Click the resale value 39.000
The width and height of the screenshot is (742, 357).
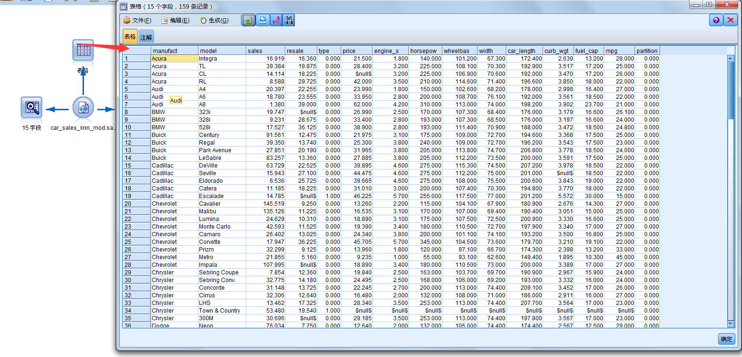tap(301, 105)
